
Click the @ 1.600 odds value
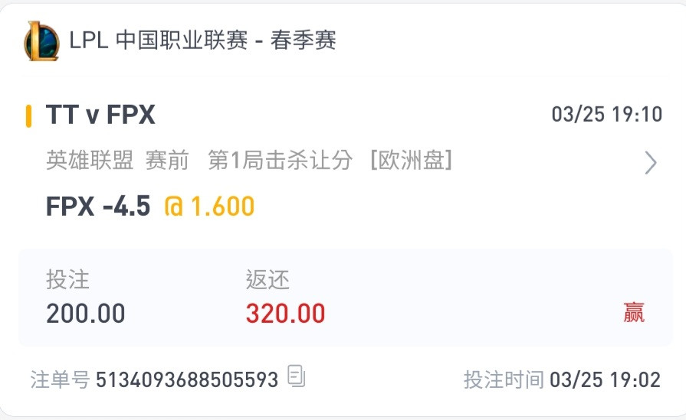tap(209, 206)
